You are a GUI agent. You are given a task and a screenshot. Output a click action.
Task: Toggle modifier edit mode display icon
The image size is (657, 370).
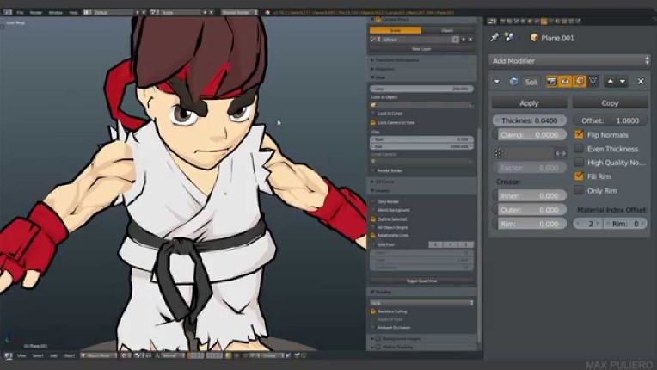click(x=579, y=82)
